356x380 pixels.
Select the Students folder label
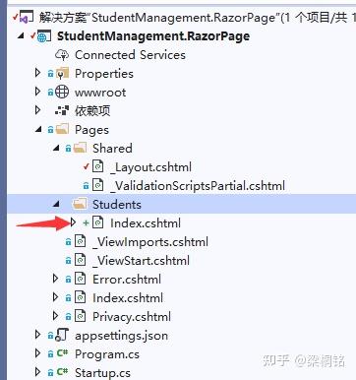(x=117, y=205)
